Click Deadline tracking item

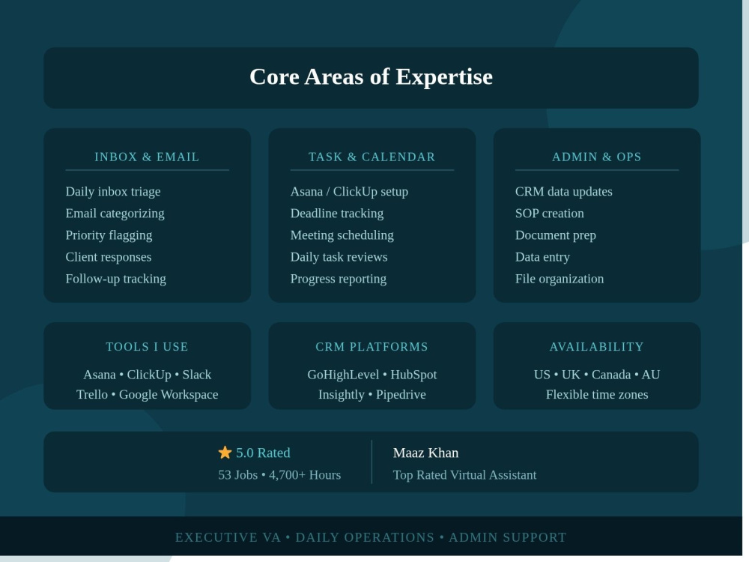coord(337,214)
